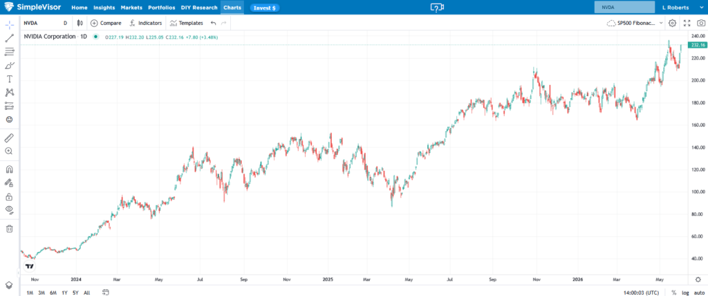Toggle magnet mode for drawings
Screen dimensions: 708x296
point(9,169)
